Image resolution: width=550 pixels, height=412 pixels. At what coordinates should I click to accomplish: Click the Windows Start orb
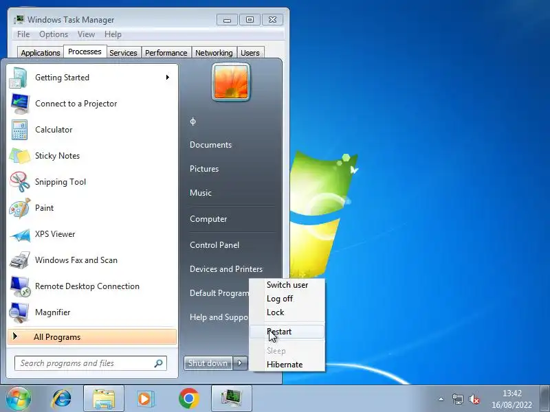[x=19, y=398]
